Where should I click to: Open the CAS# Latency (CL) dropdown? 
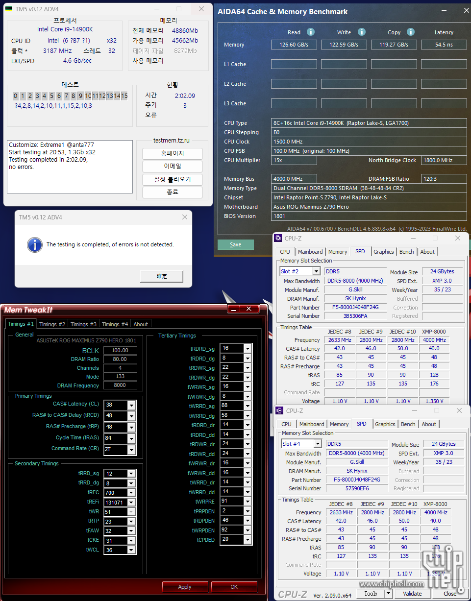131,405
